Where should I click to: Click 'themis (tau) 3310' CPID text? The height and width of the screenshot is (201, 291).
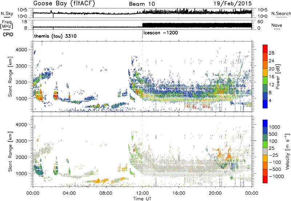(55, 36)
